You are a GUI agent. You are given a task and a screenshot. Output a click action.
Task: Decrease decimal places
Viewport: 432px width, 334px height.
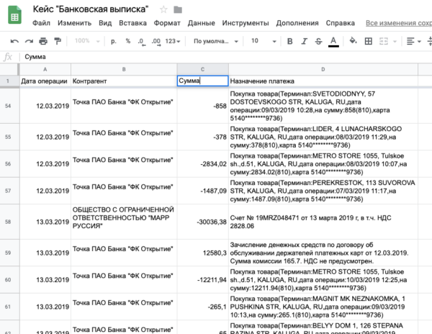point(141,42)
